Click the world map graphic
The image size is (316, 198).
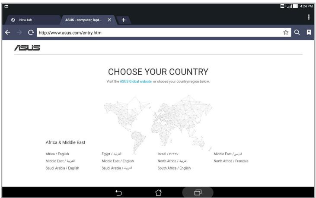[158, 124]
